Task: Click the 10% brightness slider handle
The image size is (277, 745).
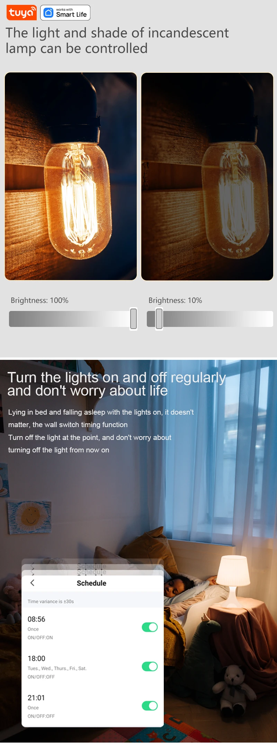Action: point(159,319)
